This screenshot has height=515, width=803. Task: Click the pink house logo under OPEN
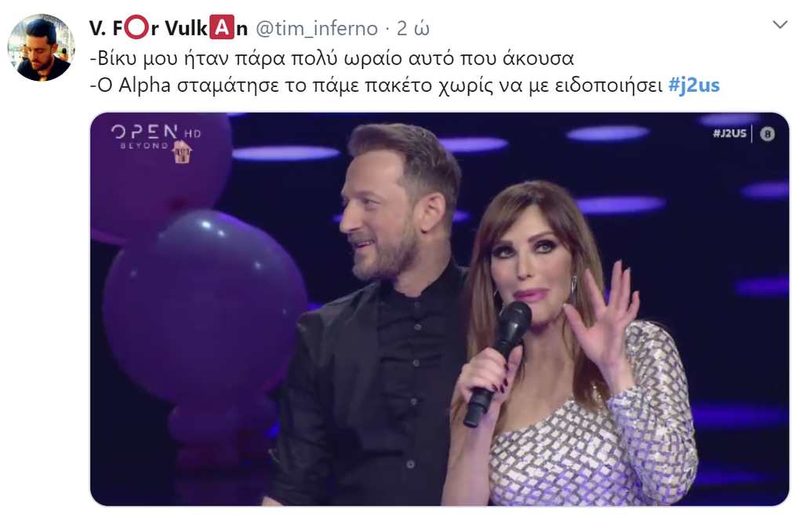click(x=182, y=153)
